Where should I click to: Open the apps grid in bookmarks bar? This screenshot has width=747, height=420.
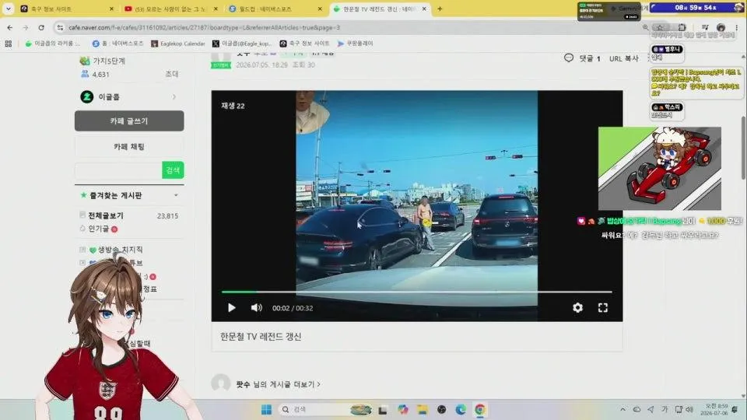[x=8, y=44]
